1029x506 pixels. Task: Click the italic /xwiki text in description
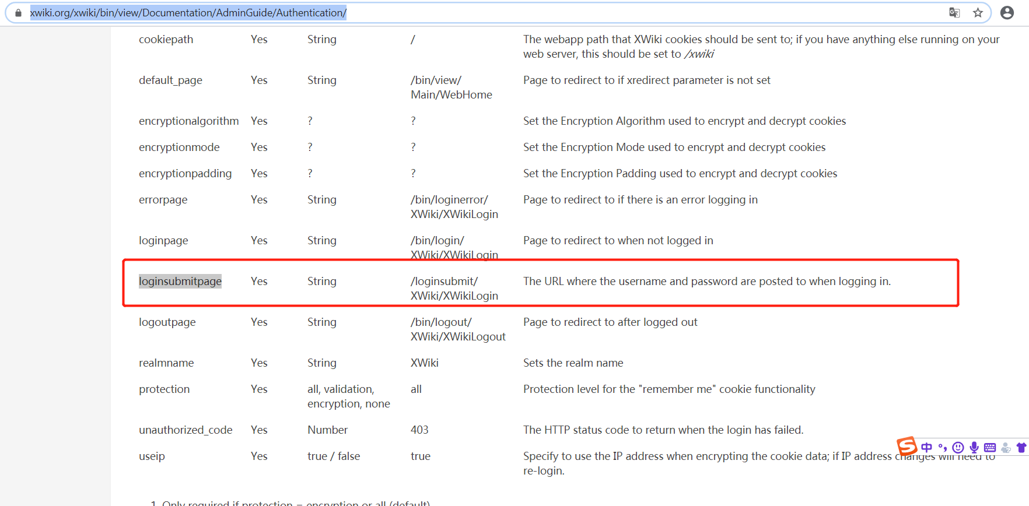click(x=699, y=54)
